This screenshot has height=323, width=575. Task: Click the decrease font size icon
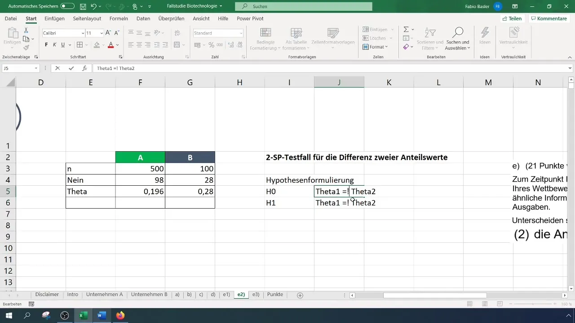(x=116, y=33)
